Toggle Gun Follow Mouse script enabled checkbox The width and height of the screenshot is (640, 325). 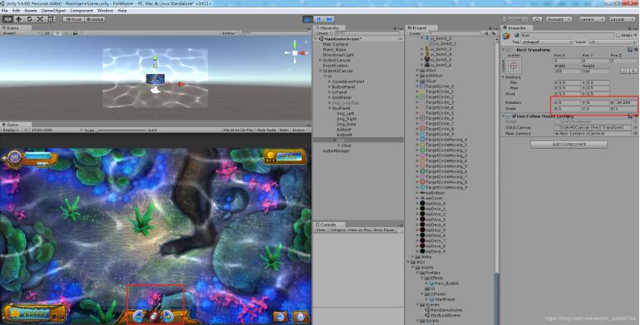click(514, 116)
